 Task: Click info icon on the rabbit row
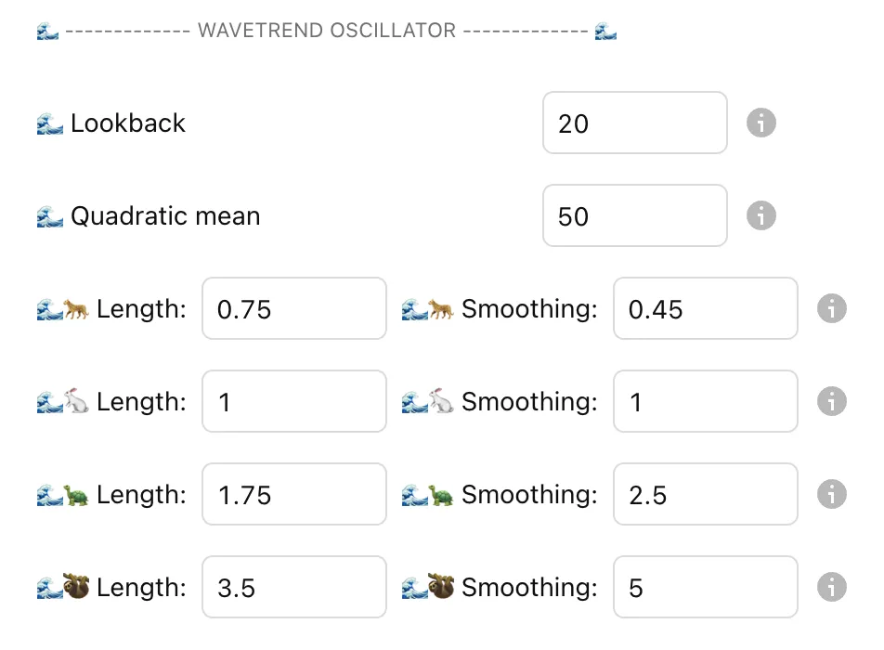click(831, 401)
